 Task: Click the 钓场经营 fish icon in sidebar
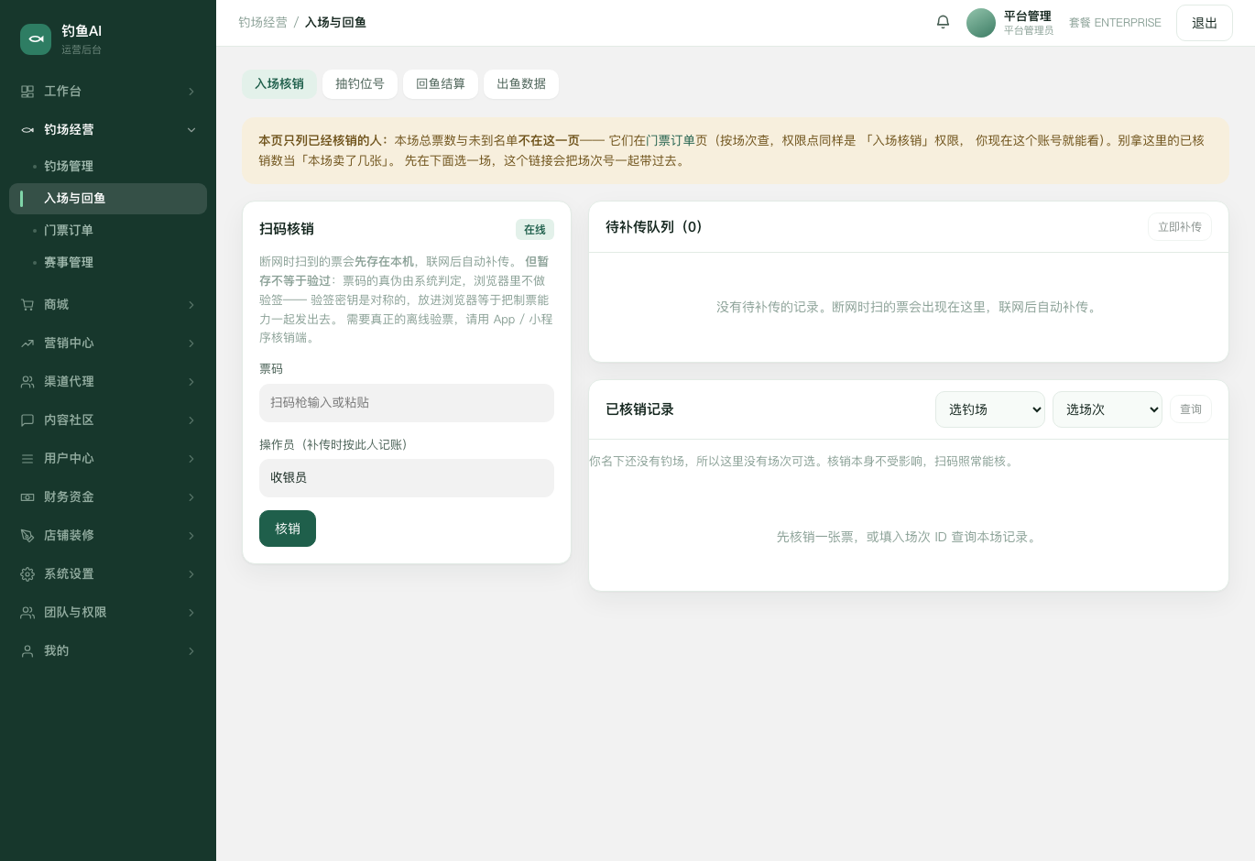pos(27,130)
